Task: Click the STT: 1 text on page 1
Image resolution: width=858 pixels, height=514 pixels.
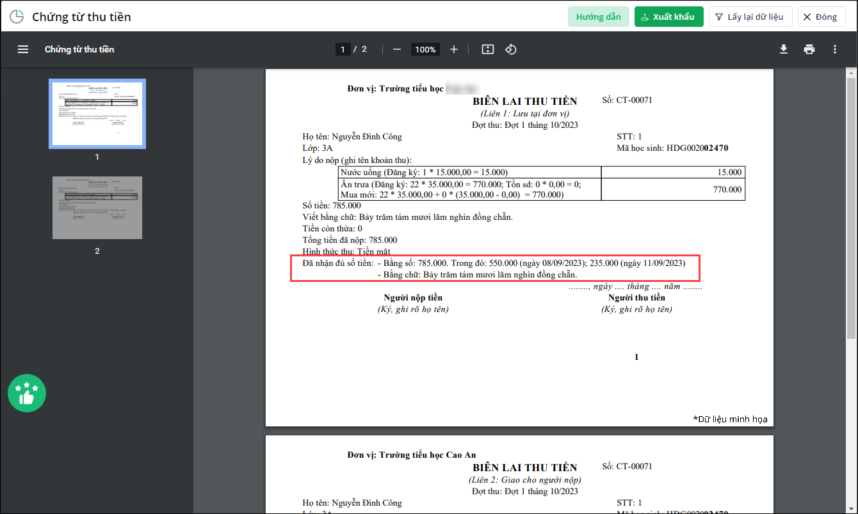Action: 629,137
